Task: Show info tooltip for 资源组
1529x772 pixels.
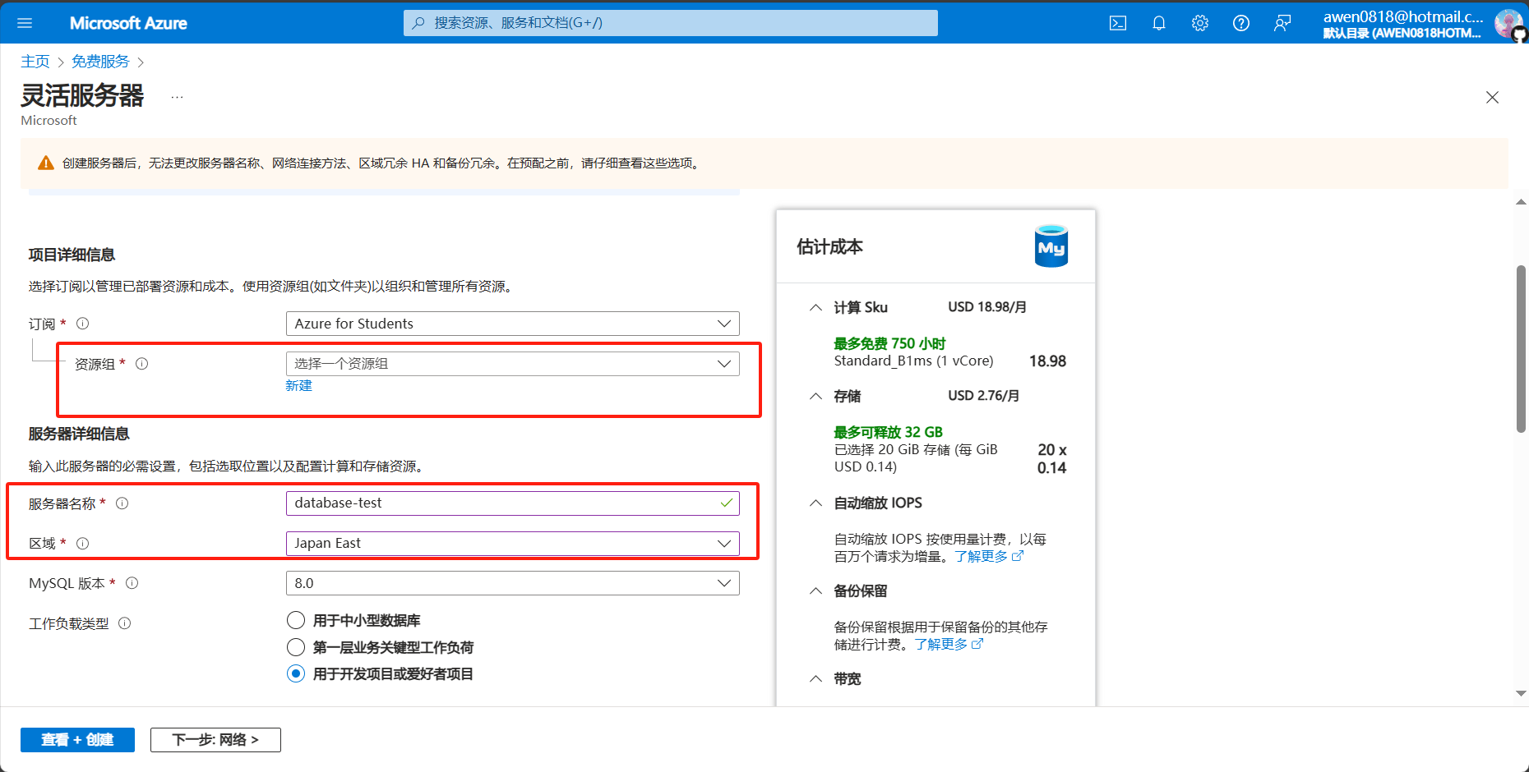Action: [141, 364]
